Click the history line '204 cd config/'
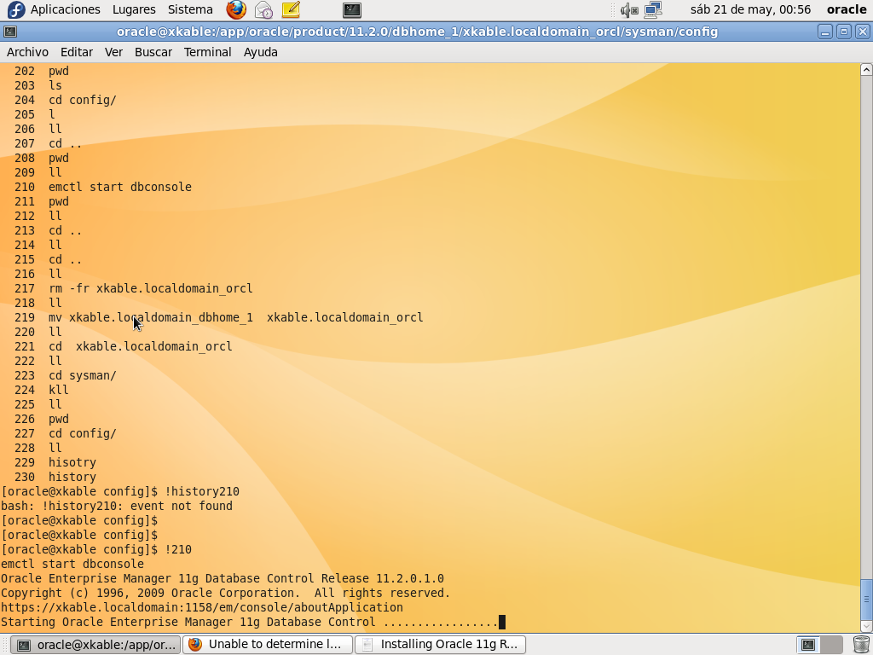This screenshot has width=873, height=655. (65, 101)
